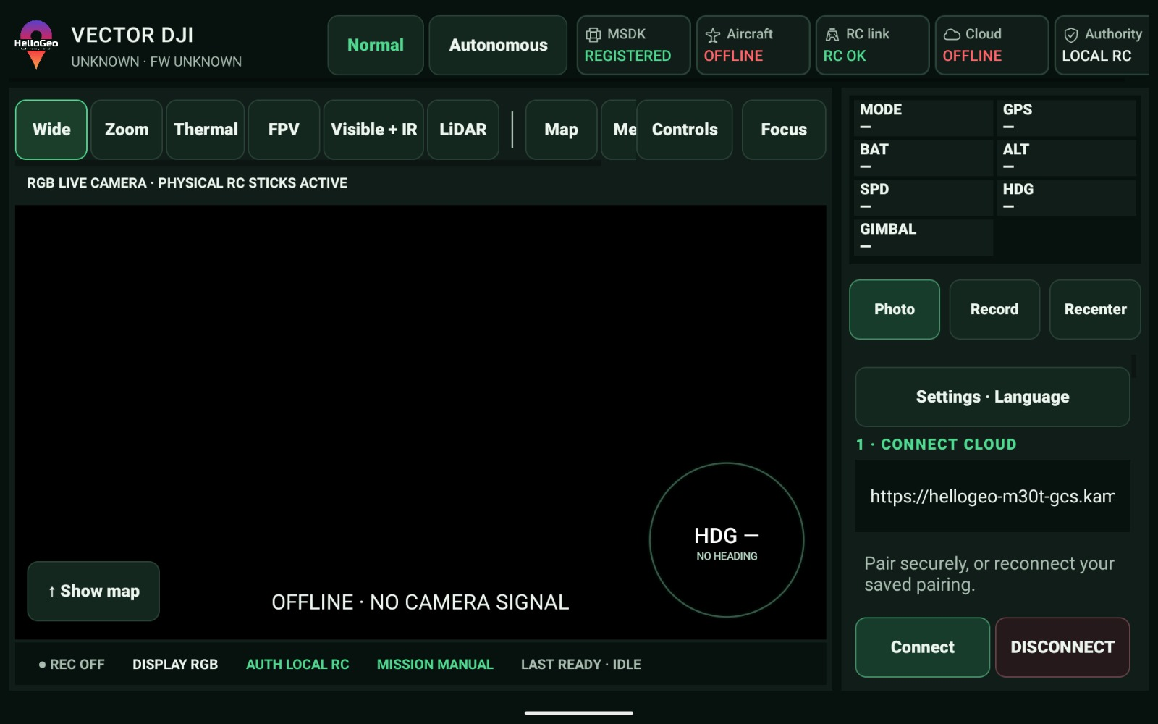Click the HDG telemetry cell

(x=1066, y=197)
